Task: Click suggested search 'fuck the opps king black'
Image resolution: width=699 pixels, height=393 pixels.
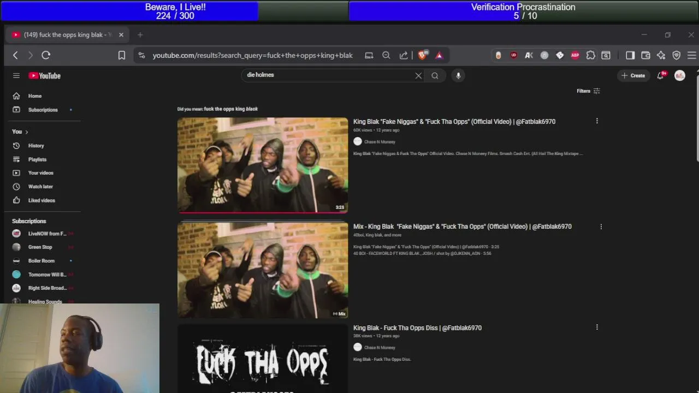Action: click(230, 109)
